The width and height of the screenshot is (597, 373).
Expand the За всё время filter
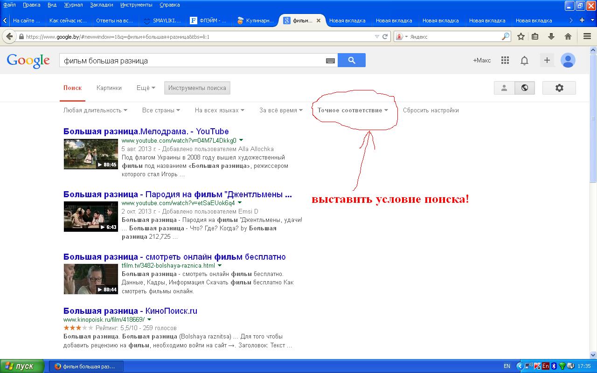pos(281,111)
